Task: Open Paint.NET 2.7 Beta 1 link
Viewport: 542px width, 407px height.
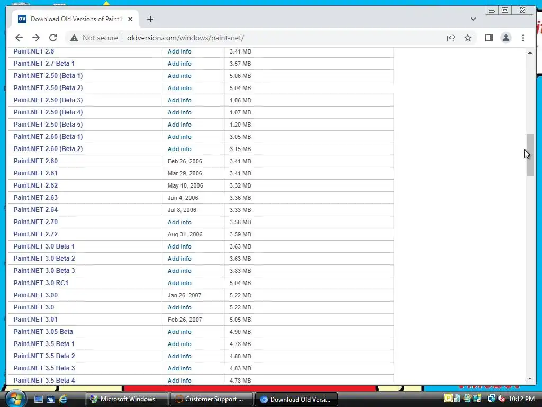Action: pos(44,64)
